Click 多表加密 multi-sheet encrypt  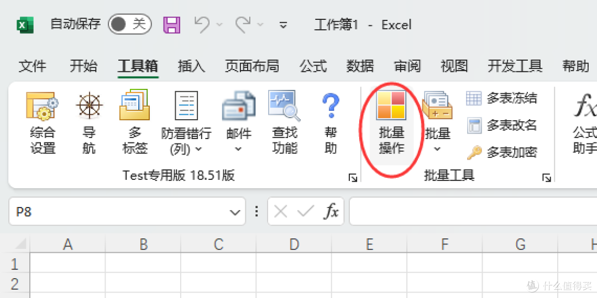click(x=502, y=152)
